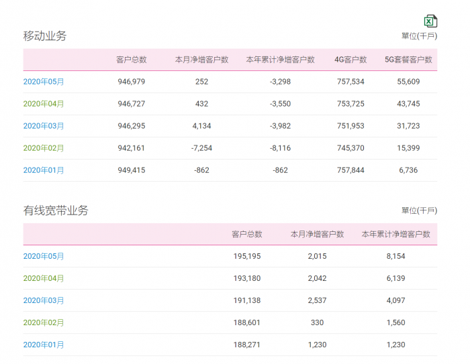Open 2020年03月 link in 有线宽带业务 table
Image resolution: width=470 pixels, height=364 pixels.
click(x=44, y=300)
